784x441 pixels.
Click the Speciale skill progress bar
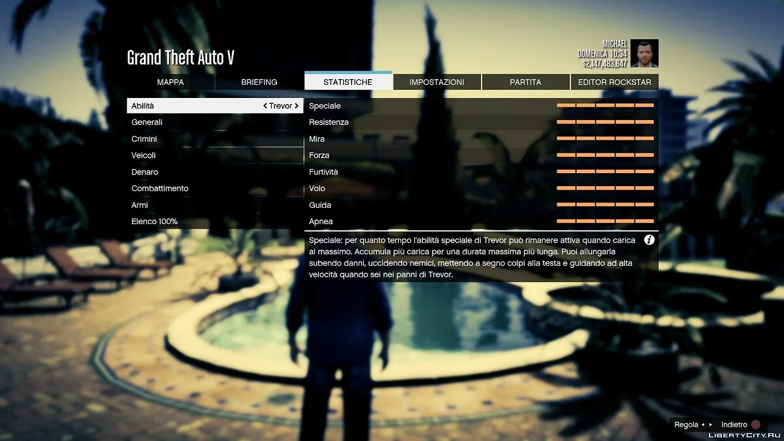pyautogui.click(x=605, y=105)
